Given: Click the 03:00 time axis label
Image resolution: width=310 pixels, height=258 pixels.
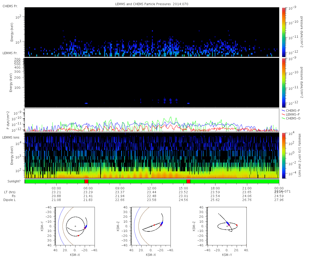Looking at the screenshot, I should tap(56, 188).
